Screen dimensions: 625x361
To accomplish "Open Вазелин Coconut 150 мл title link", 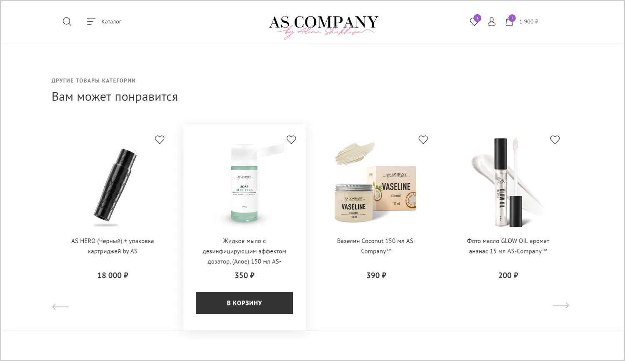I will coord(376,246).
